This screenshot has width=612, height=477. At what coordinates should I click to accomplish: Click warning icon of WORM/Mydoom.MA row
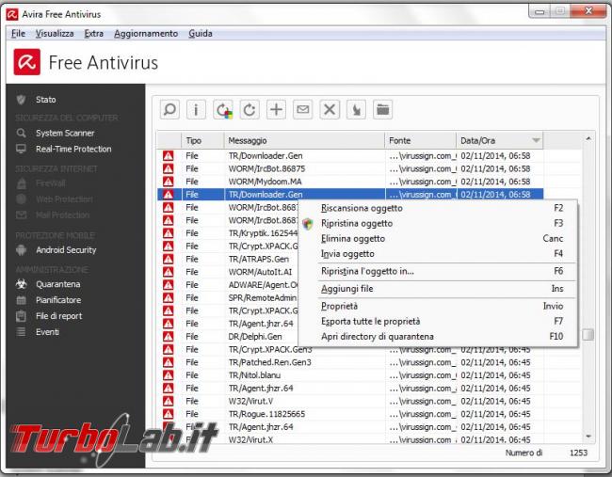[x=169, y=182]
